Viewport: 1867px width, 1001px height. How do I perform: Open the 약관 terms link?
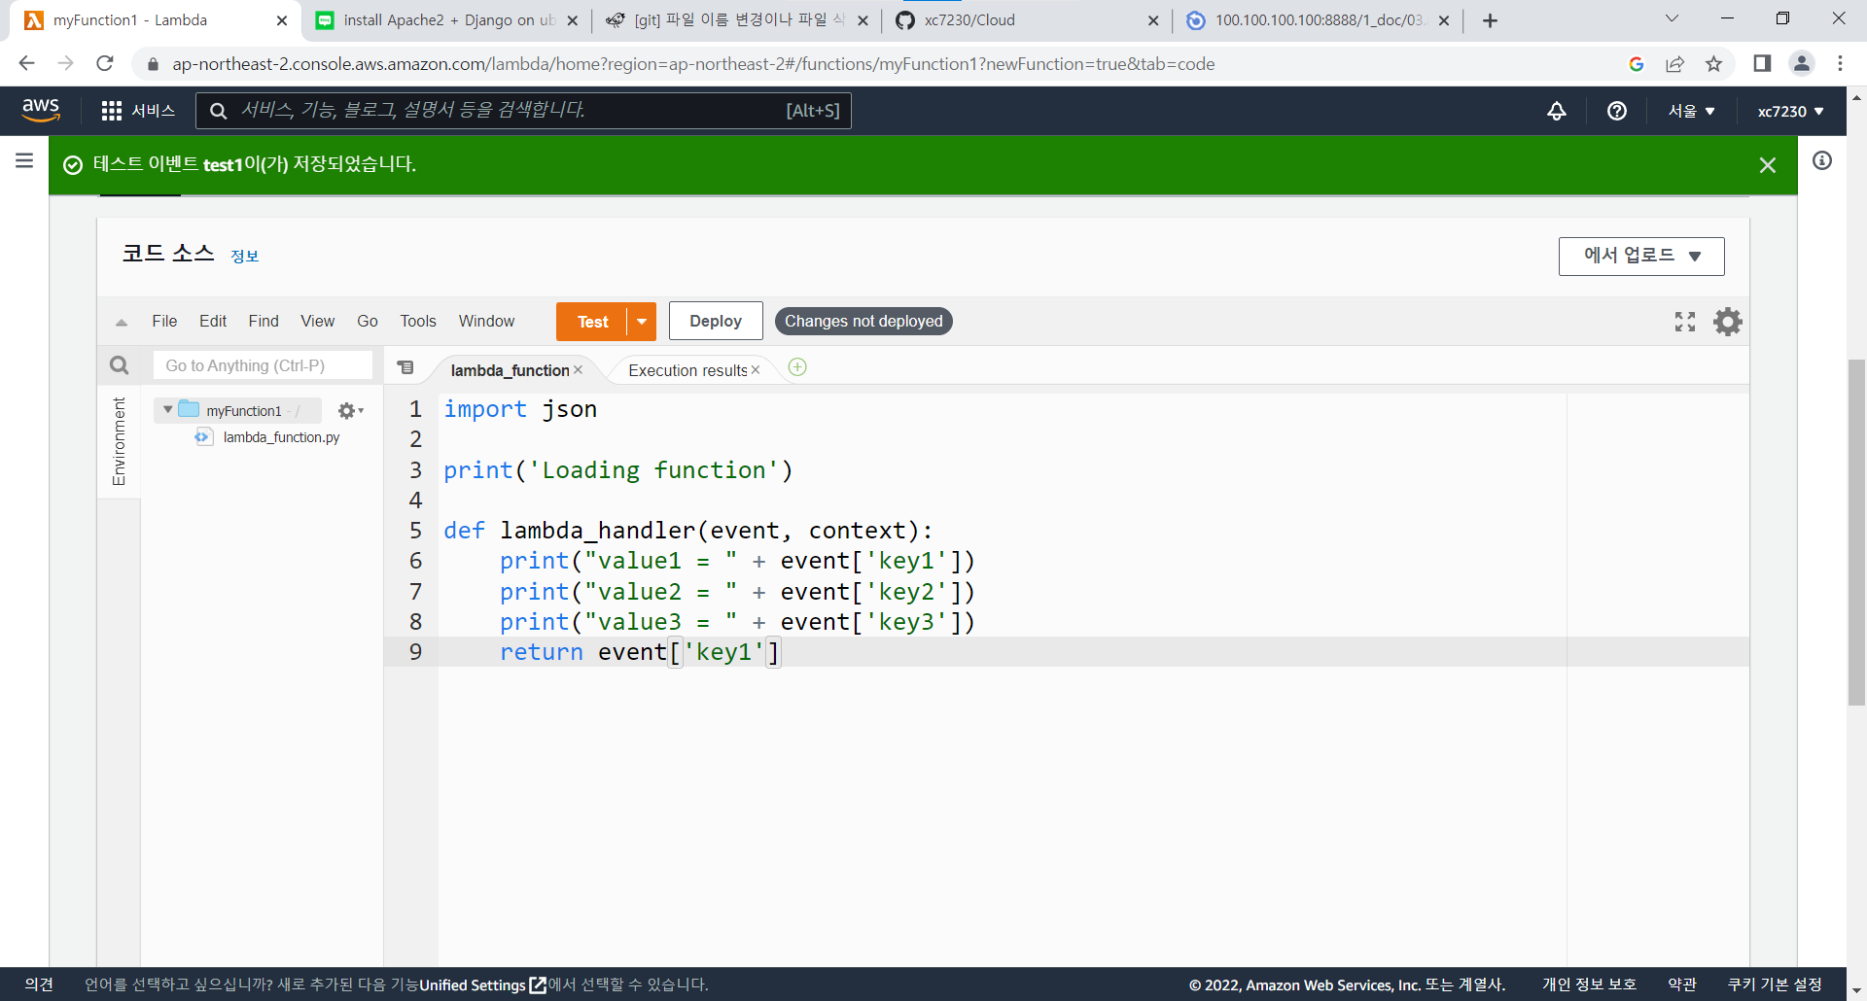1682,984
